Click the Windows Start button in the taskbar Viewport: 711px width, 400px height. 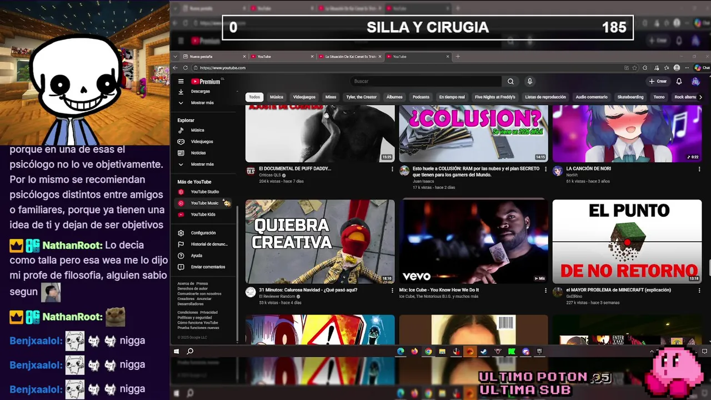(x=177, y=351)
